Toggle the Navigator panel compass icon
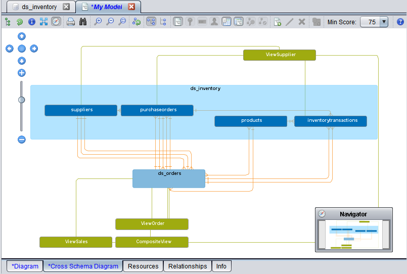407x274 pixels. click(x=322, y=214)
